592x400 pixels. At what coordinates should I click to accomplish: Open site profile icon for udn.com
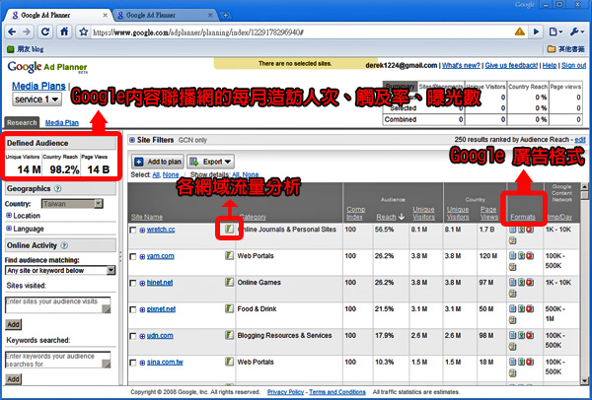(x=229, y=335)
